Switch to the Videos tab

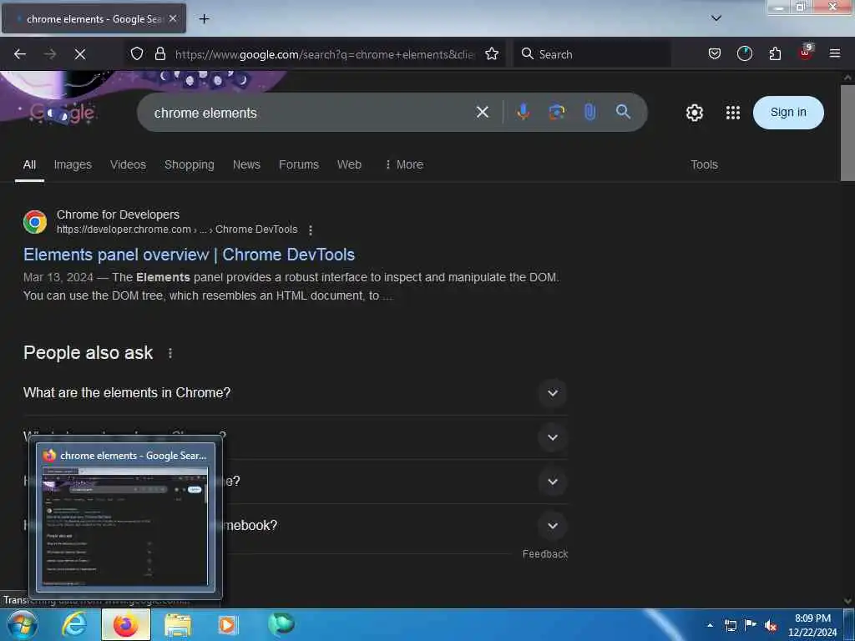click(128, 164)
